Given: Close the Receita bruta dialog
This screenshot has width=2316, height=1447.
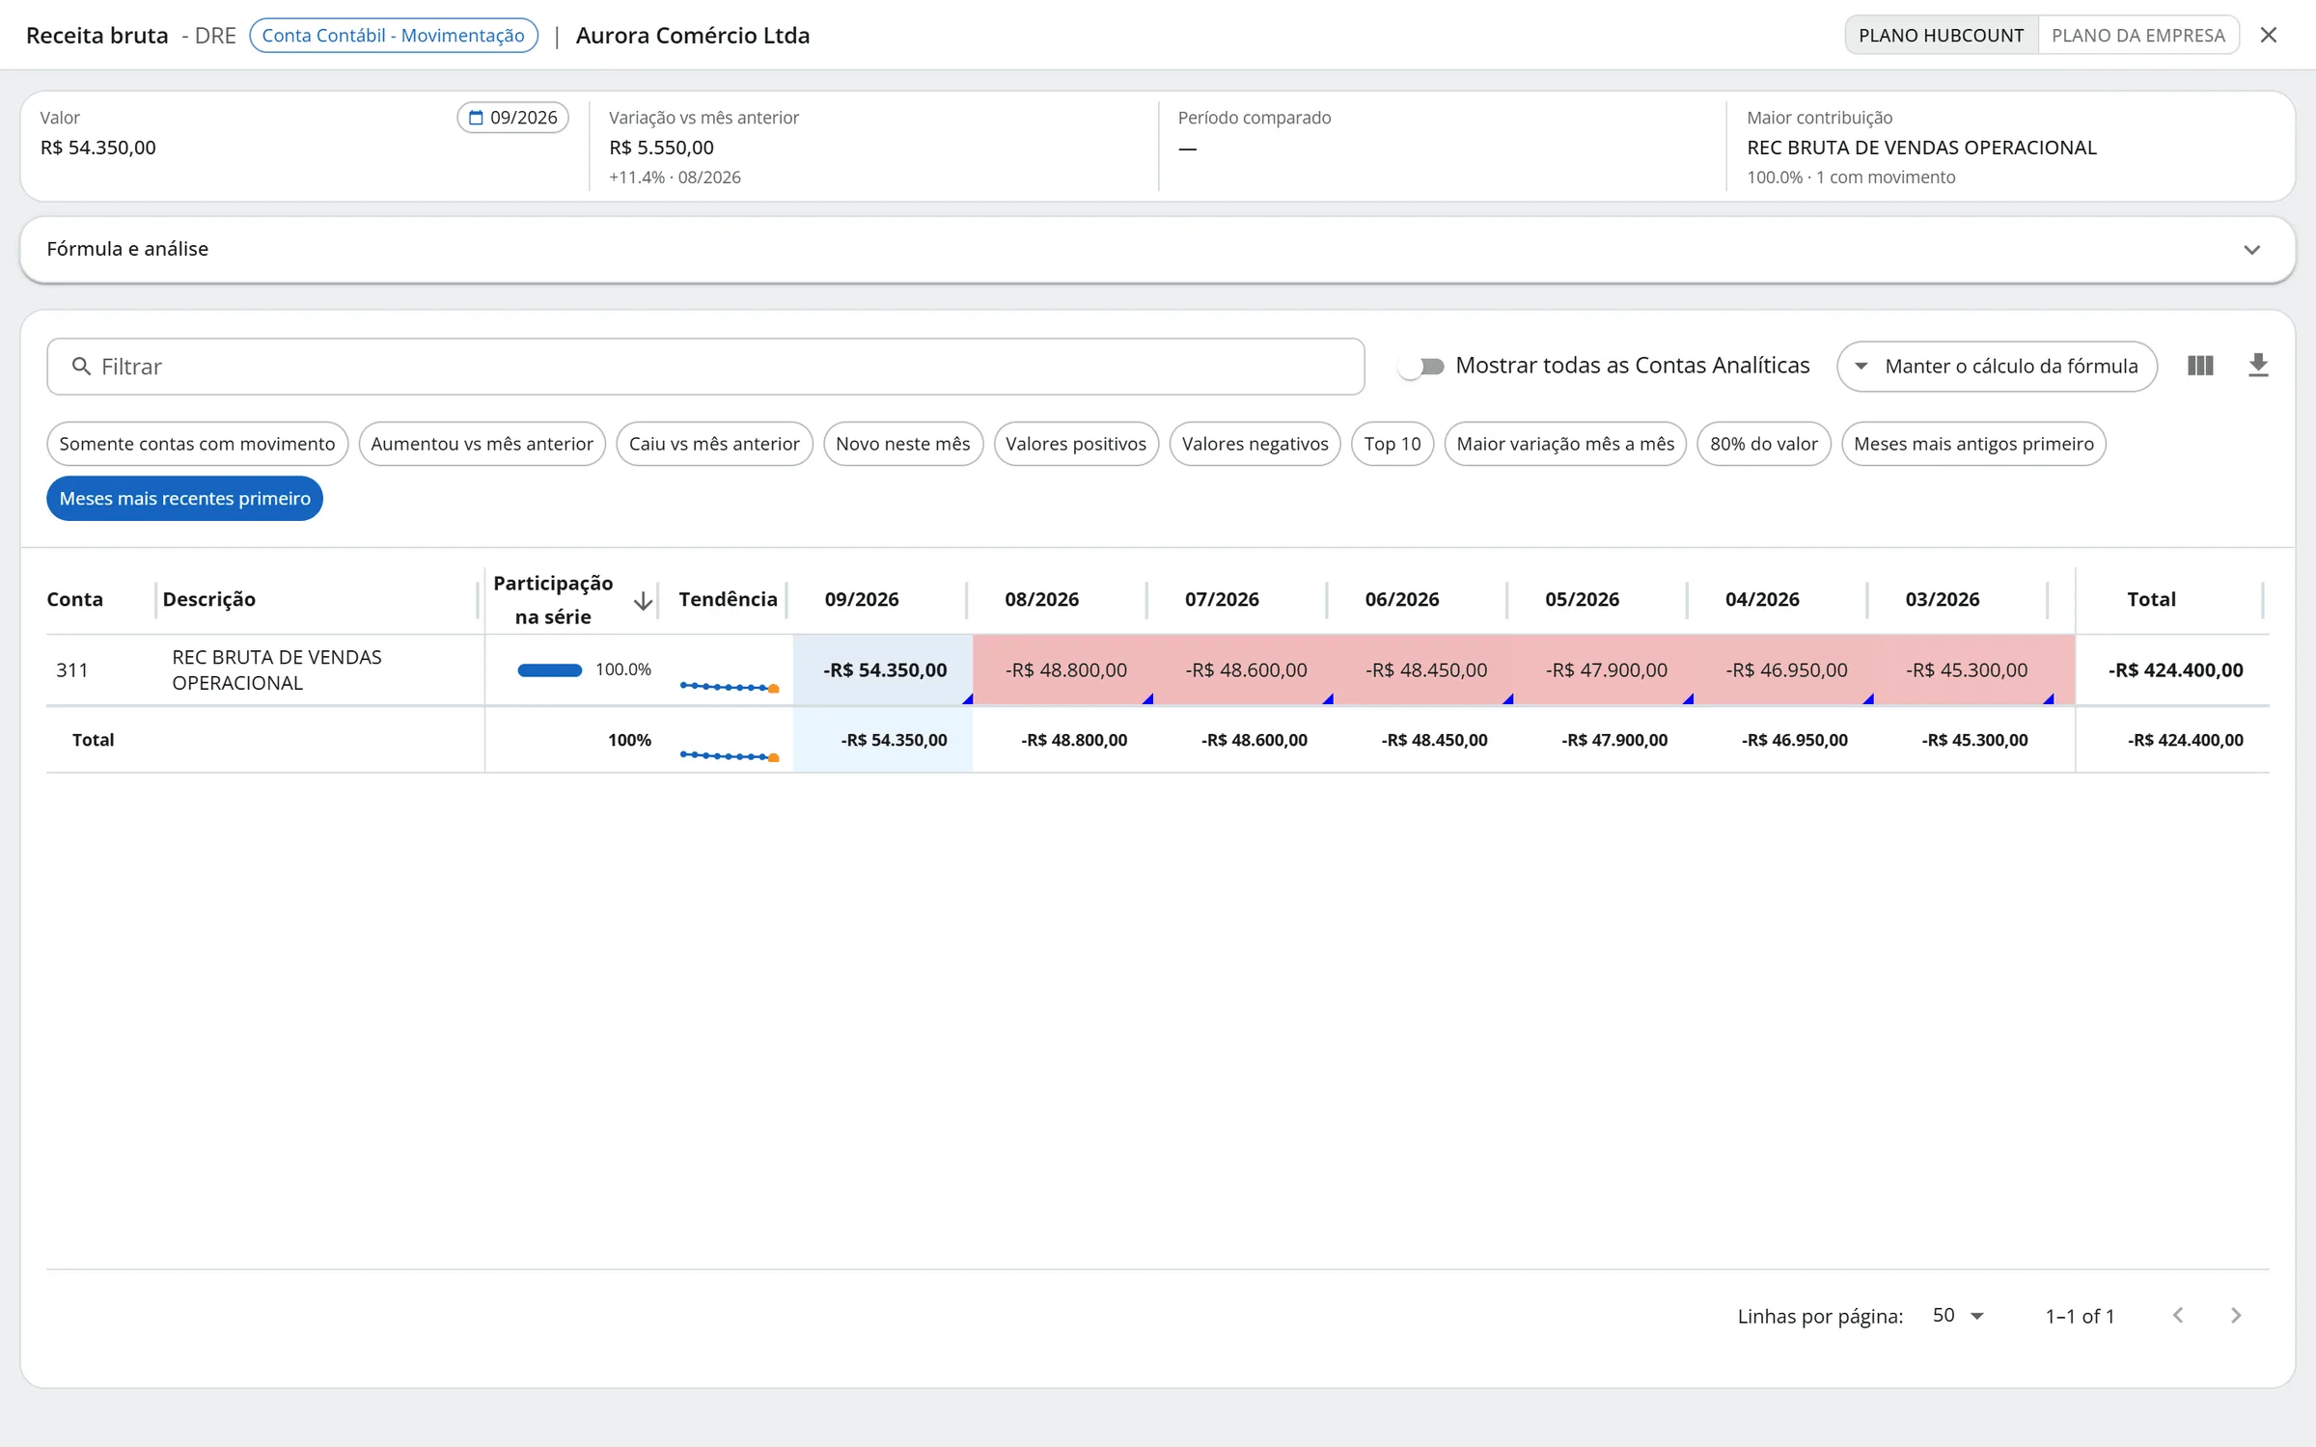Looking at the screenshot, I should pyautogui.click(x=2269, y=35).
